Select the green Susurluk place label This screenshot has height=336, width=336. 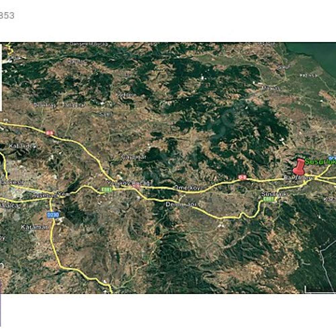[x=321, y=162]
